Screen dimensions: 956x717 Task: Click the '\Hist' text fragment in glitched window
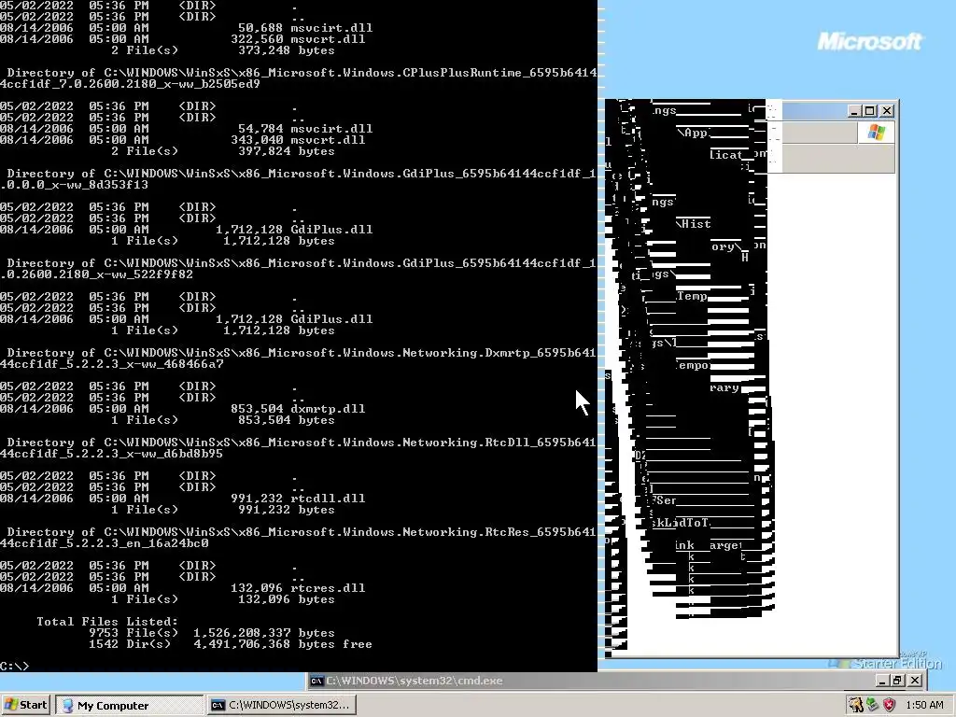click(x=694, y=224)
